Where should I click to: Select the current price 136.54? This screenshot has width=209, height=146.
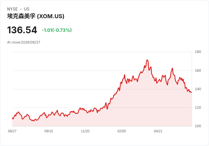click(x=22, y=30)
